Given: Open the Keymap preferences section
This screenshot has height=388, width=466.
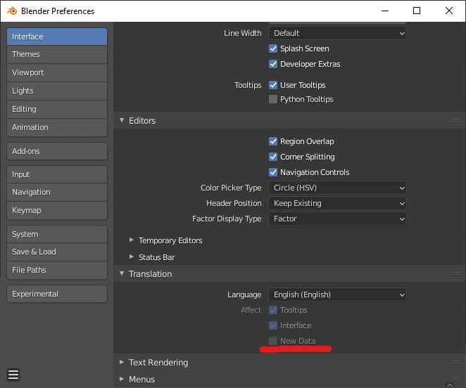Looking at the screenshot, I should [x=57, y=210].
